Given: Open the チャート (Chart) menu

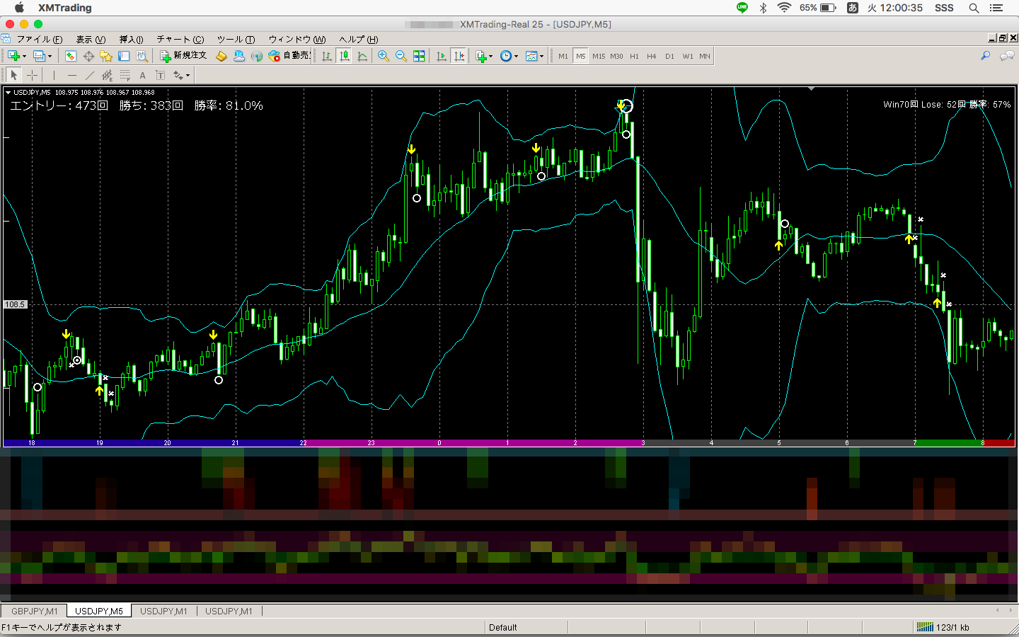Looking at the screenshot, I should click(x=180, y=40).
